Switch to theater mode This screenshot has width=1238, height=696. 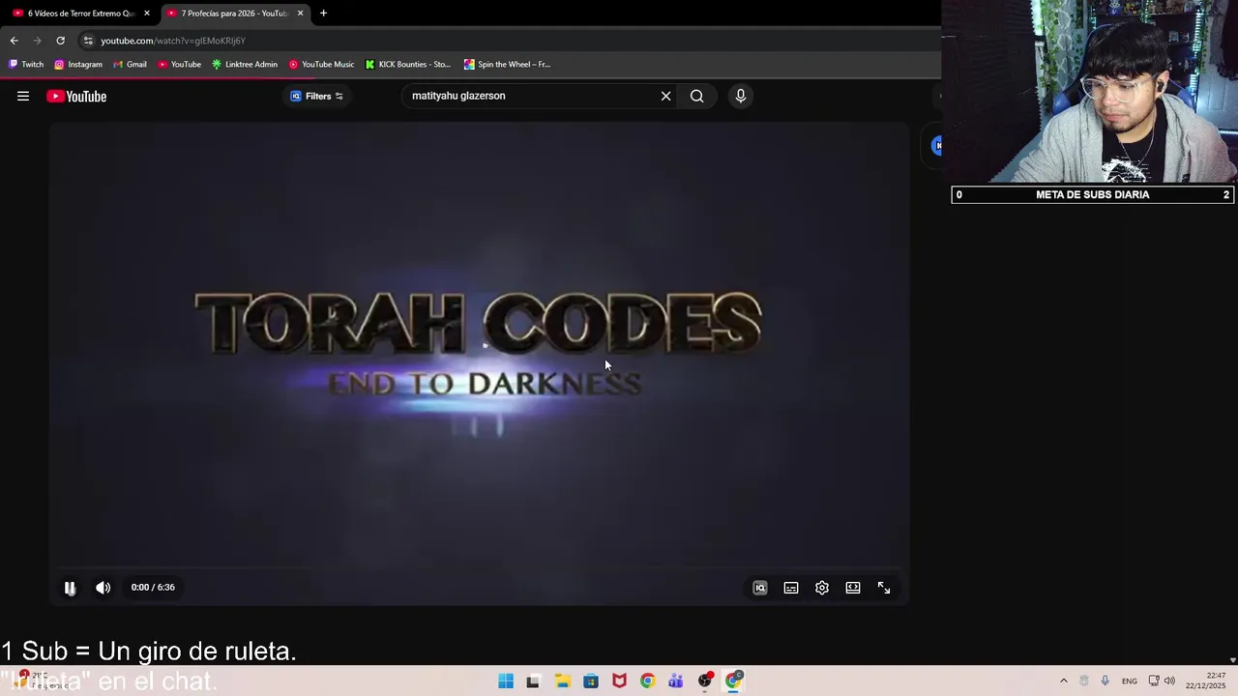[x=853, y=588]
